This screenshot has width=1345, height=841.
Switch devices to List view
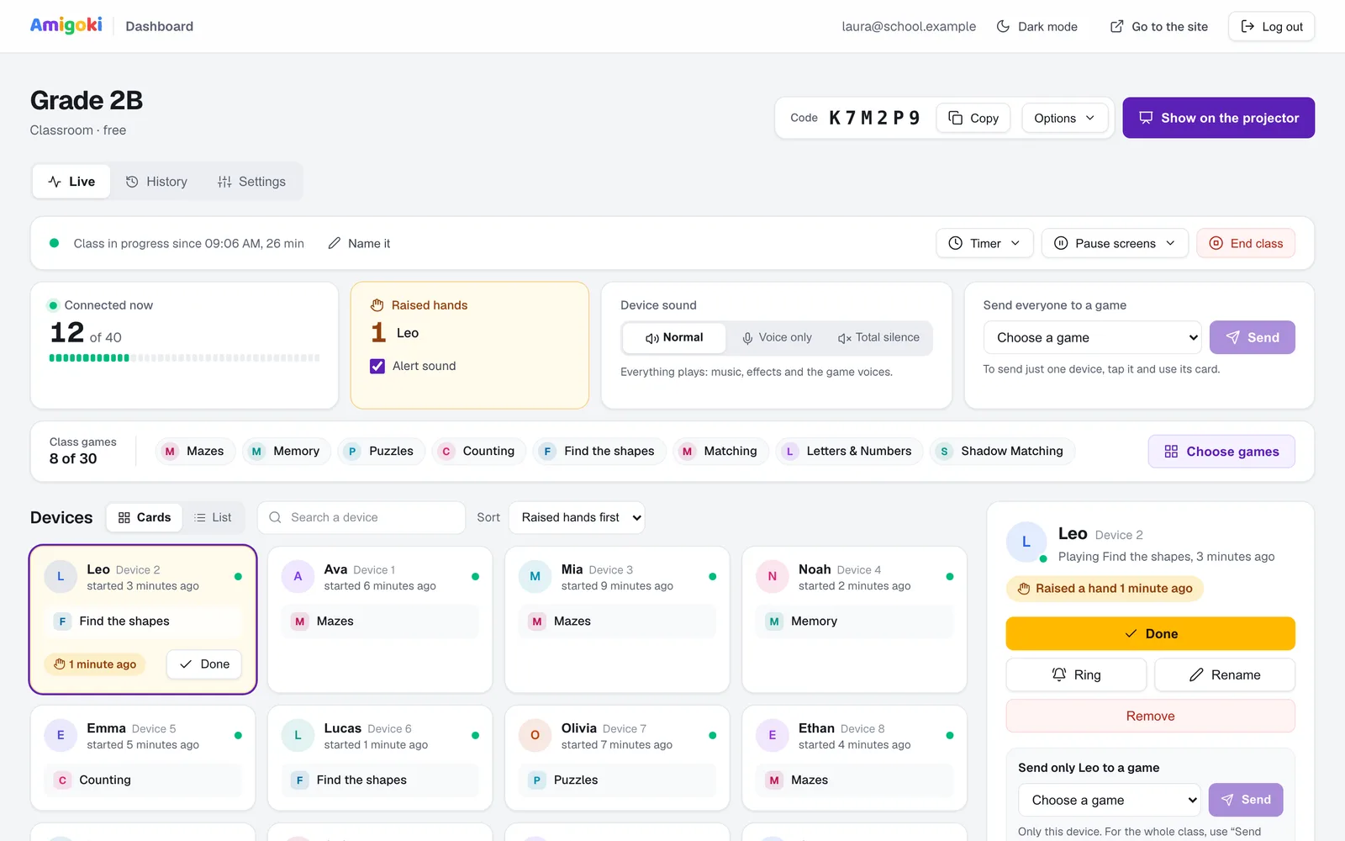click(213, 517)
